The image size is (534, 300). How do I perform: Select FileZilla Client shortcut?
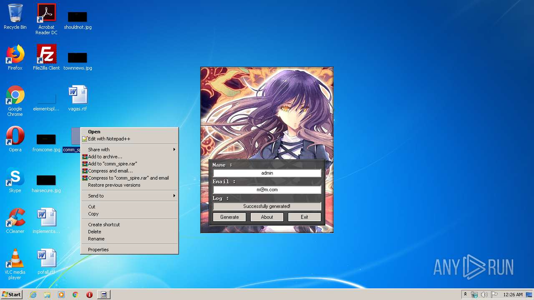click(46, 57)
